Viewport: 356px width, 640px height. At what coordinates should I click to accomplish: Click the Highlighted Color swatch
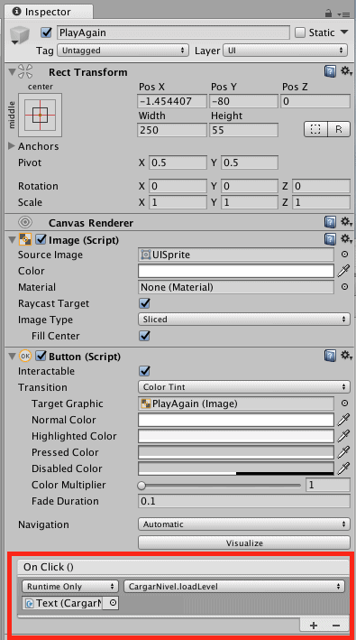click(236, 436)
